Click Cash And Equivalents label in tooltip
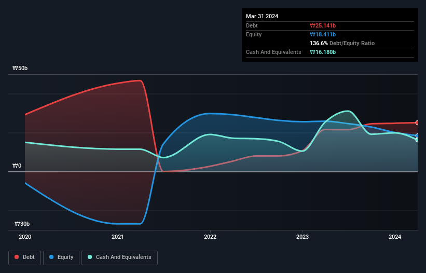The width and height of the screenshot is (426, 273). (273, 52)
